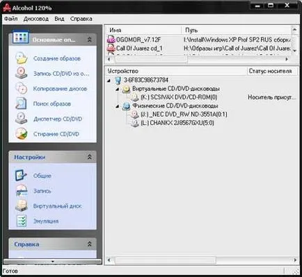Image resolution: width=302 pixels, height=277 pixels.
Task: Click the sidebar scroll-down arrow bar
Action: coord(53,262)
